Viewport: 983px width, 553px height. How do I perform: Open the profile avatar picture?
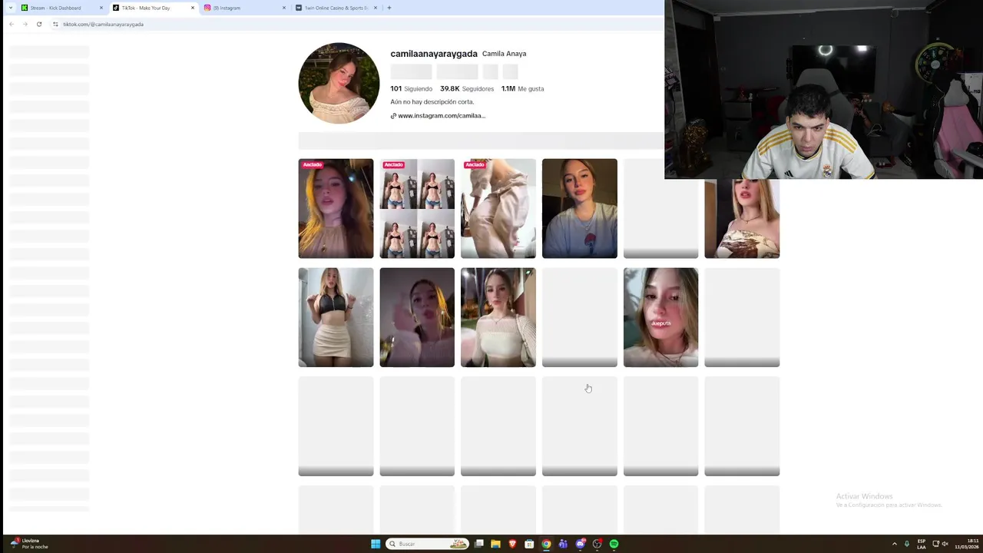tap(339, 83)
